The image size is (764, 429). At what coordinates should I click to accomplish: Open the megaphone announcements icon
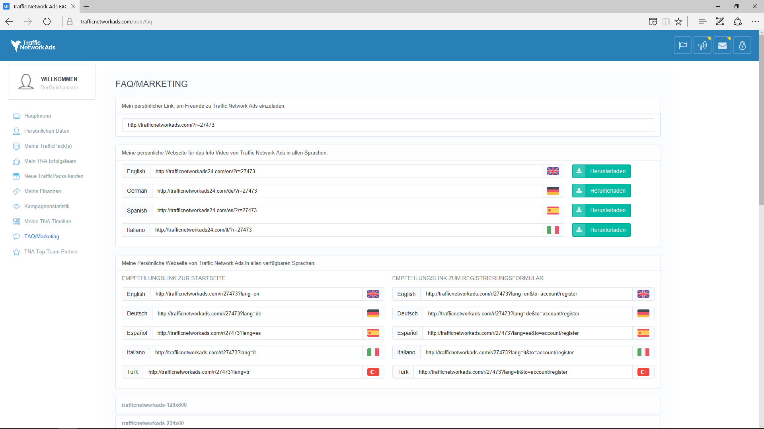click(702, 46)
